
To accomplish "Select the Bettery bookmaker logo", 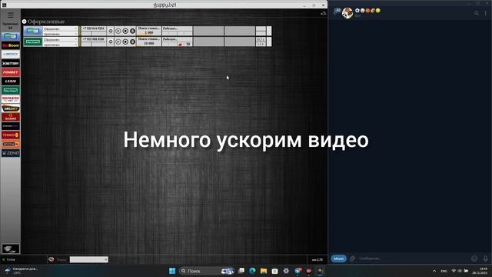I will (11, 63).
